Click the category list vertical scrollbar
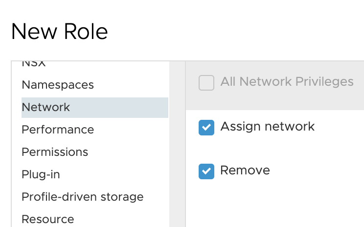 click(178, 144)
